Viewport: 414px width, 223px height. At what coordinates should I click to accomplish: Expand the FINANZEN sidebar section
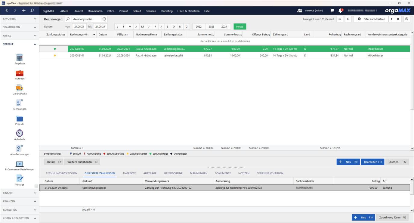click(20, 201)
